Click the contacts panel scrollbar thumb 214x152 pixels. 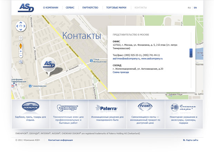191,53
